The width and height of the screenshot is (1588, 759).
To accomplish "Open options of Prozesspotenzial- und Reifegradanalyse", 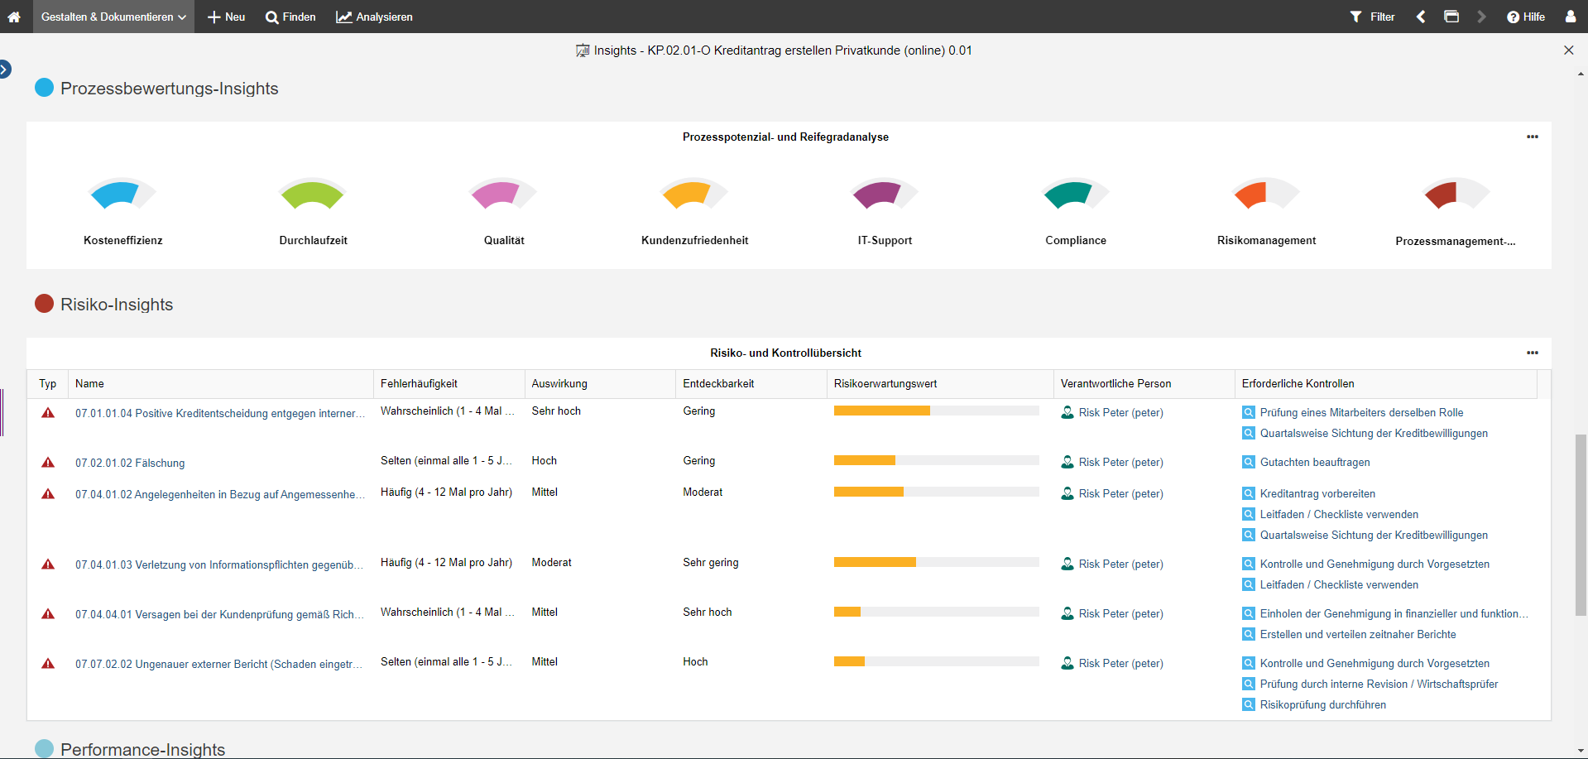I will coord(1533,137).
